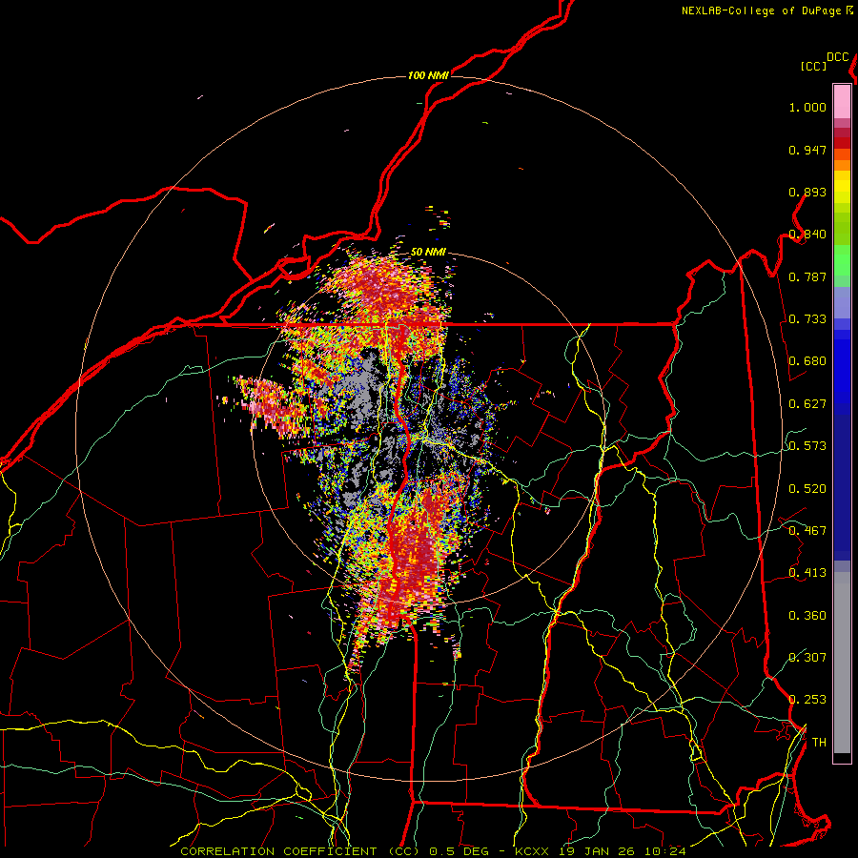Click the 50 NMI range ring label

[x=428, y=252]
